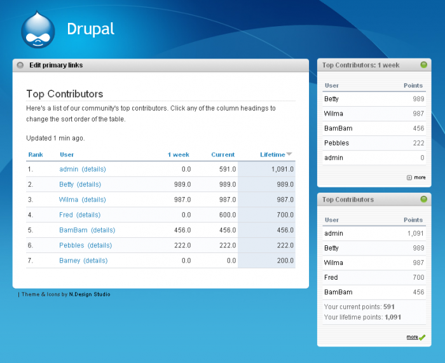Click the Updated 1 min ago text
Screen dimensions: 445x363
55,138
